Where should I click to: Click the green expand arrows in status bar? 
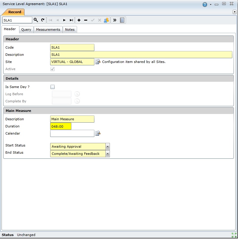234,235
